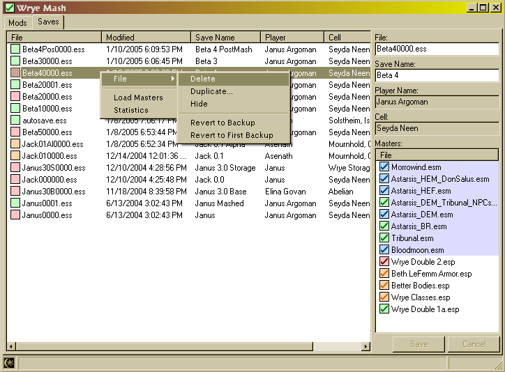505x372 pixels.
Task: Toggle the Astarsis_BR.esm checkbox
Action: pos(384,226)
